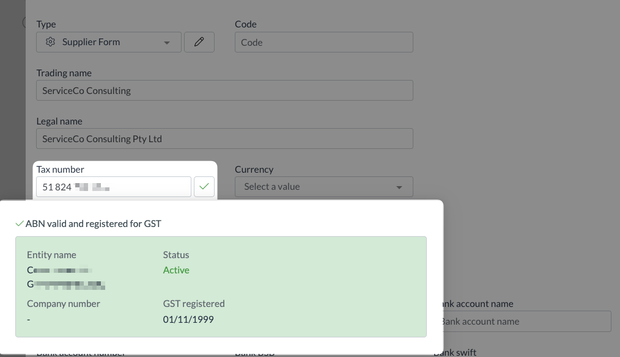Click the 'Tax number' field label
This screenshot has height=357, width=620.
point(61,170)
